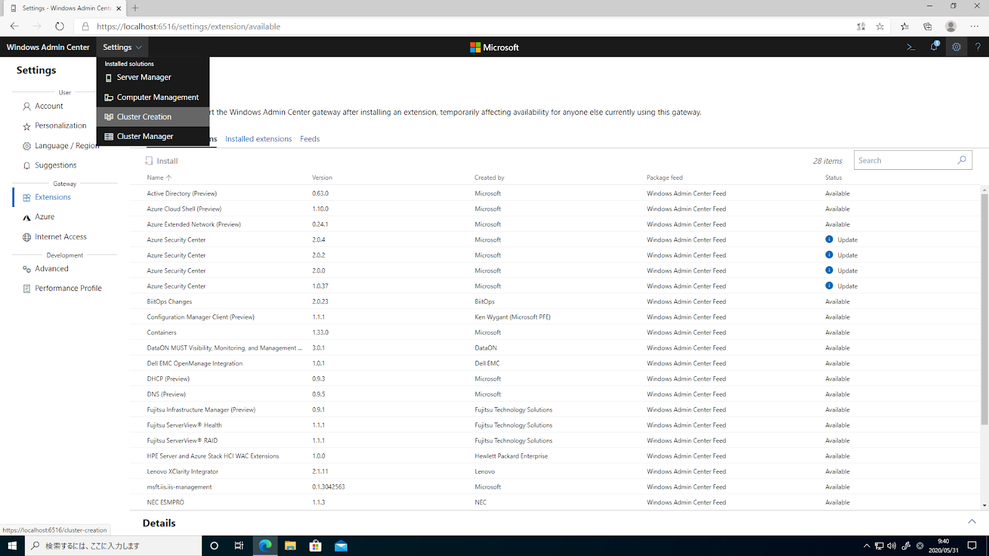Sort extensions by the Name column
The image size is (989, 556).
click(x=159, y=177)
